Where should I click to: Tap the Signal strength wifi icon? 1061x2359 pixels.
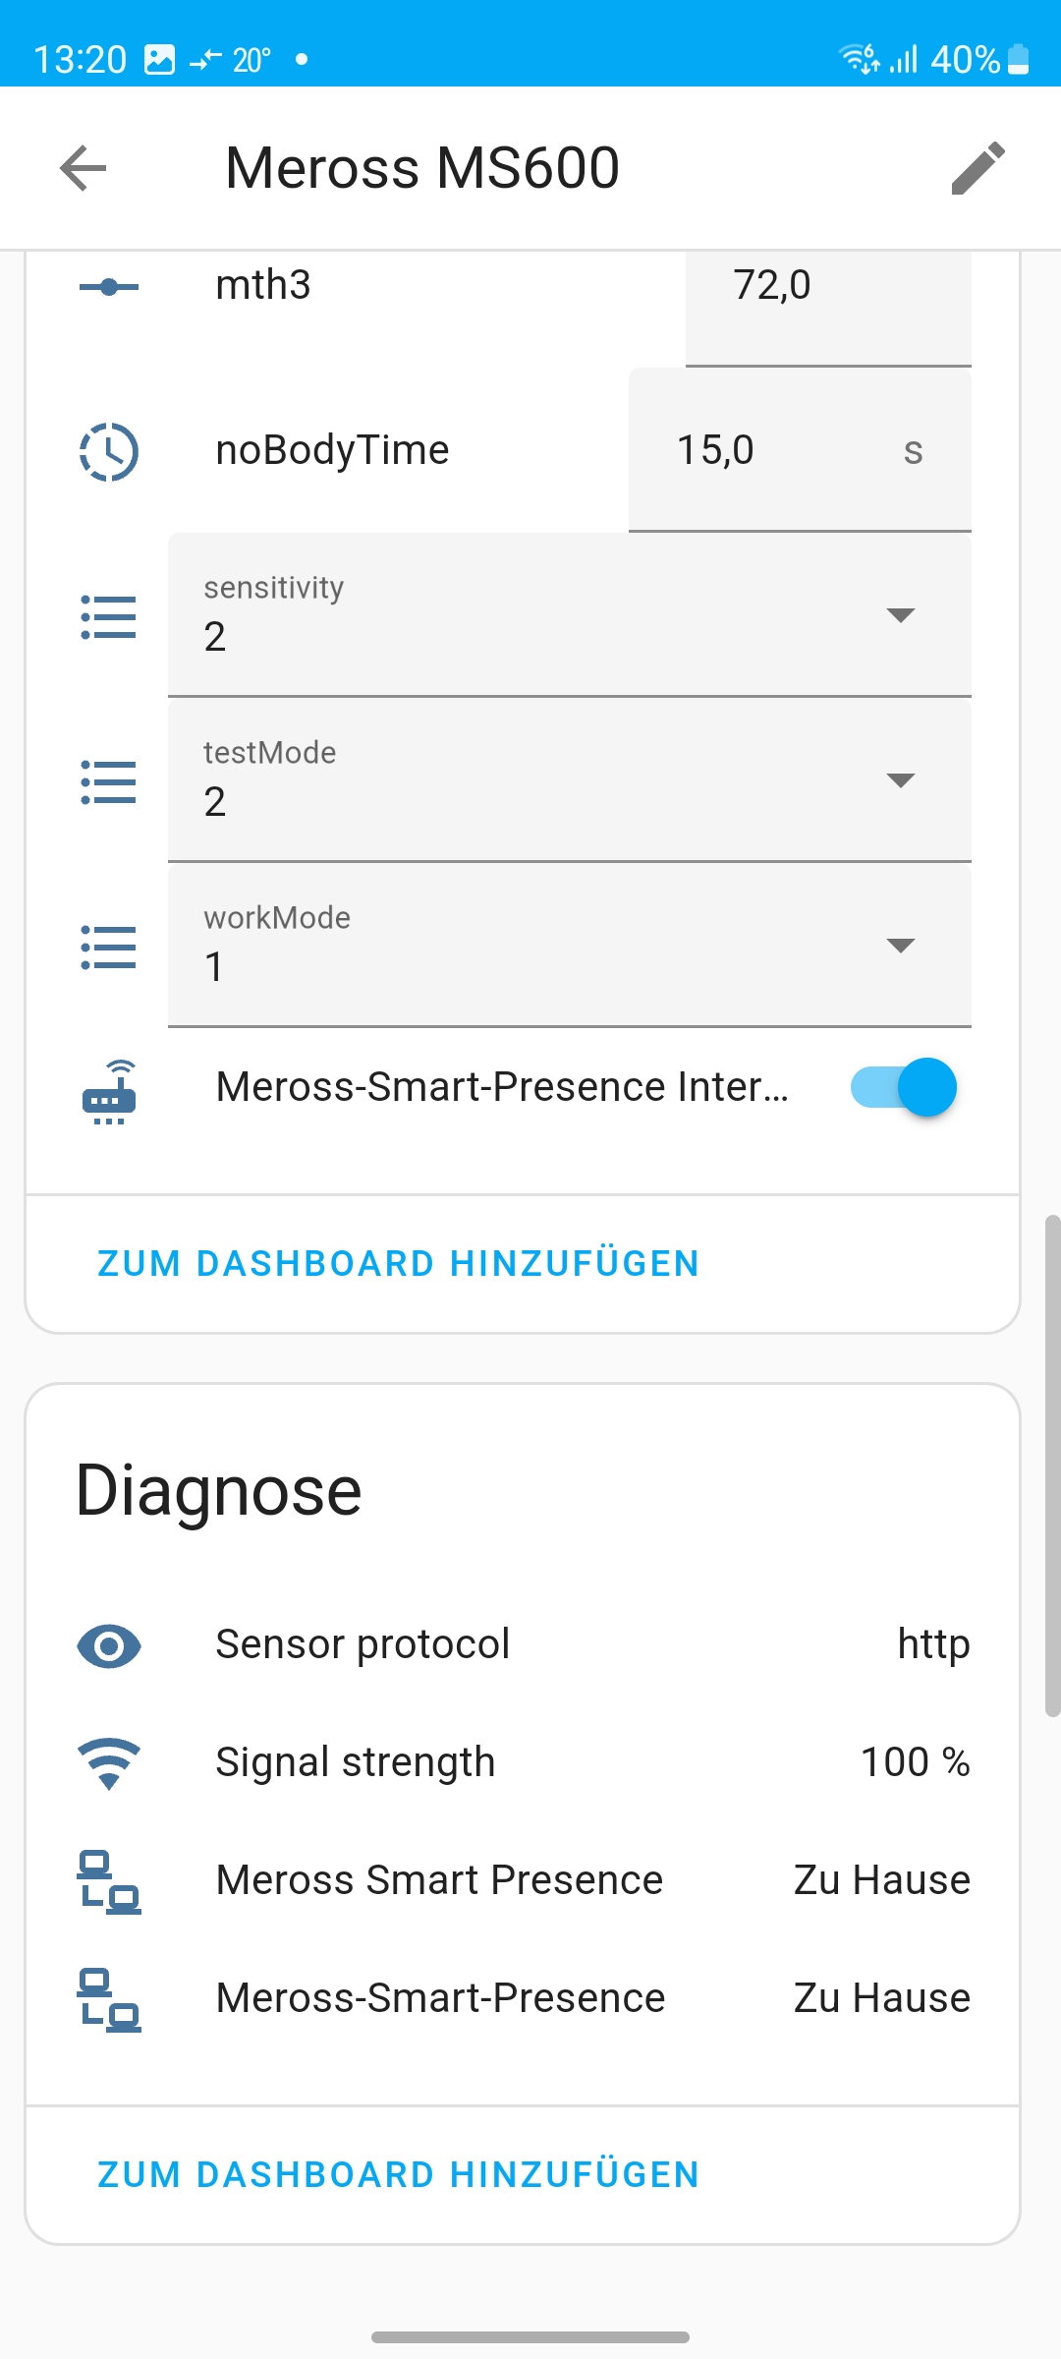pos(109,1763)
